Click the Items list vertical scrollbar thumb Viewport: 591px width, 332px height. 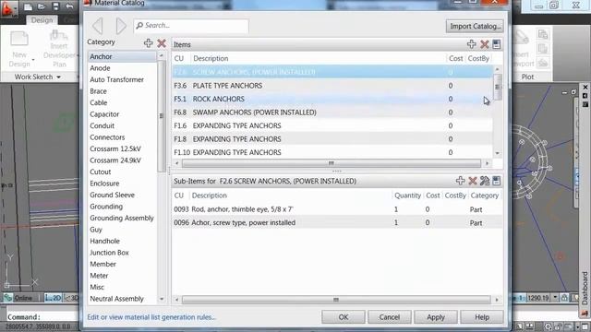(497, 87)
